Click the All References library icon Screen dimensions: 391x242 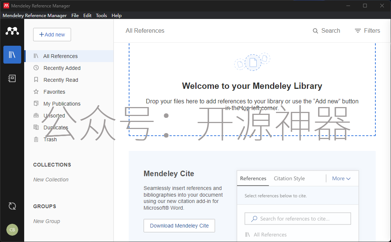coord(36,56)
